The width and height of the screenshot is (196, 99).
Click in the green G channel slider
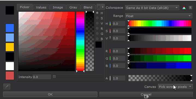(x=160, y=58)
